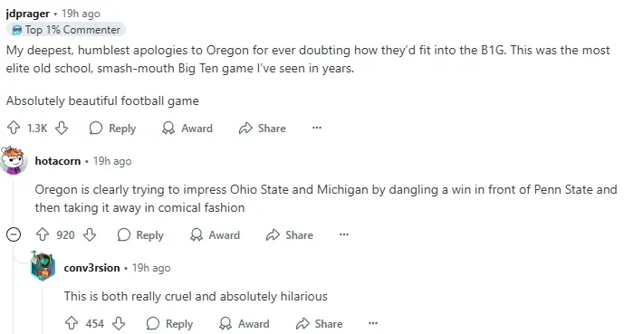Upvote jdprager's comment
The height and width of the screenshot is (334, 624).
tap(14, 128)
